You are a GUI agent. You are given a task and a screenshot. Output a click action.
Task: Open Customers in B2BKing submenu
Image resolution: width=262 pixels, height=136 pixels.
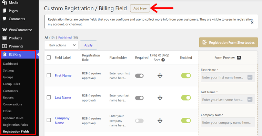click(10, 91)
